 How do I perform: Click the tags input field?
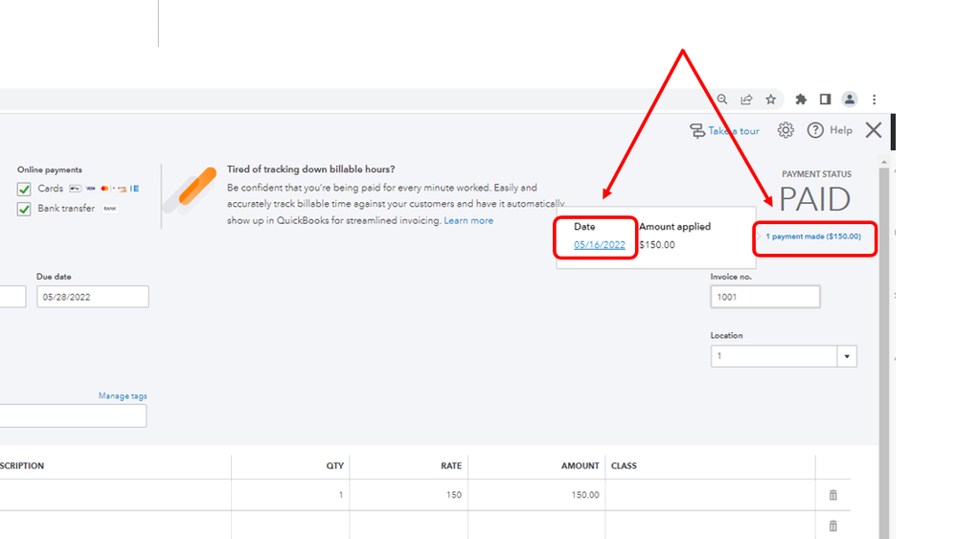(73, 415)
